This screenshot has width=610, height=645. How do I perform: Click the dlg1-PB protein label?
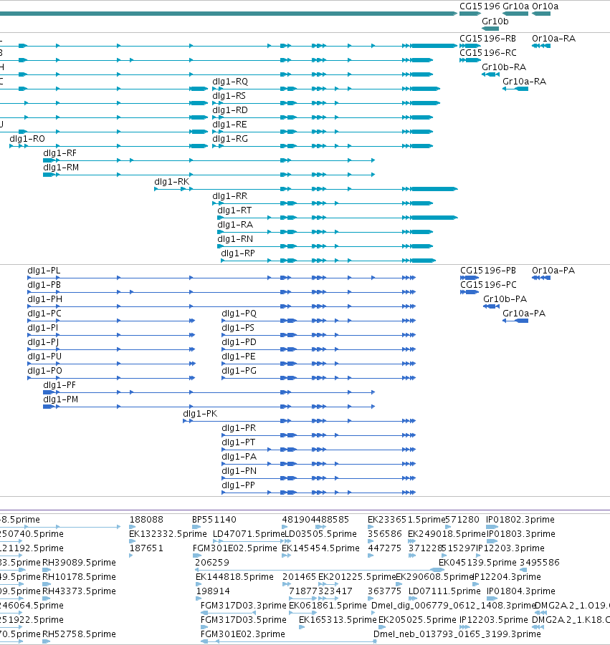pos(44,285)
